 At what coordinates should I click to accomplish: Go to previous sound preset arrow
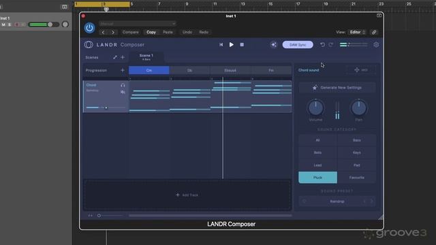click(x=365, y=201)
